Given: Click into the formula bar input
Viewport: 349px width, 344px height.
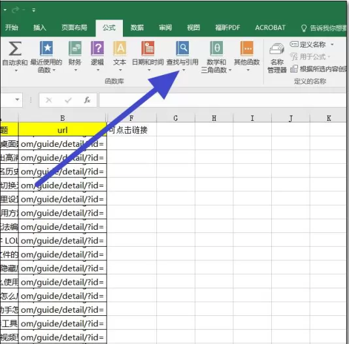Looking at the screenshot, I should coord(223,100).
